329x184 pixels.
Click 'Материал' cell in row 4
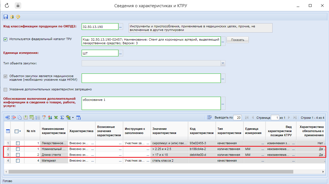(x=54, y=161)
